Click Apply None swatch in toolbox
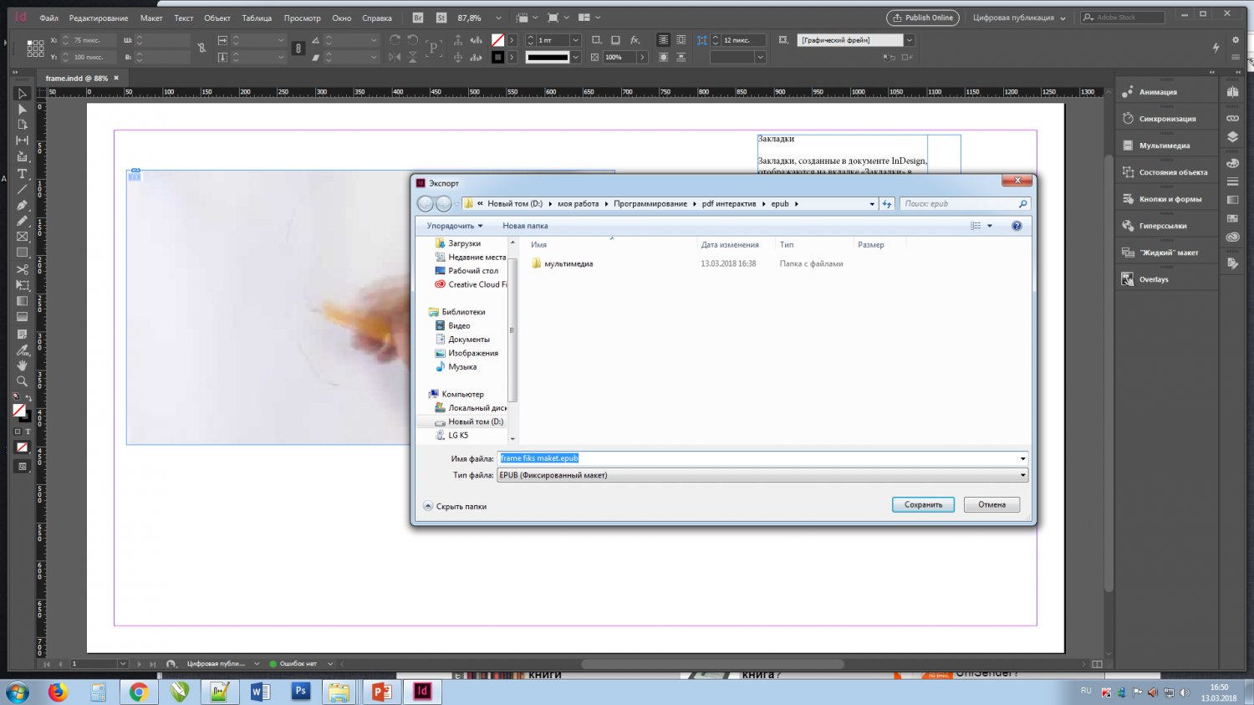This screenshot has height=705, width=1254. 23,447
